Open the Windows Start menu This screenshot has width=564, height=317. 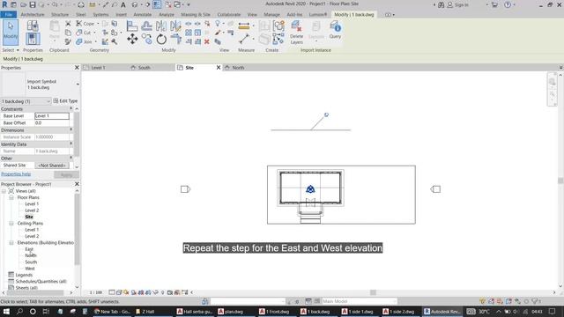[6, 311]
